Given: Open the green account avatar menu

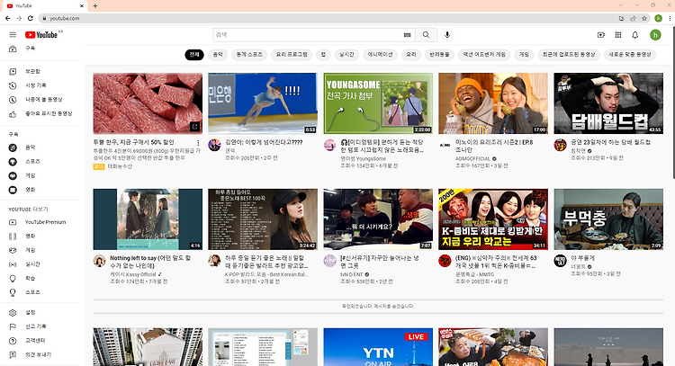Looking at the screenshot, I should point(655,35).
